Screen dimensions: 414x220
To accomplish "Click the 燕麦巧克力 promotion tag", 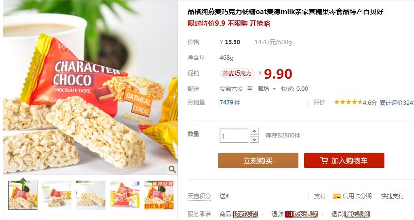I will click(237, 73).
